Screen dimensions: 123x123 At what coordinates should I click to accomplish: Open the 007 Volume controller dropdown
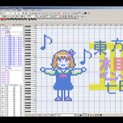point(75,115)
